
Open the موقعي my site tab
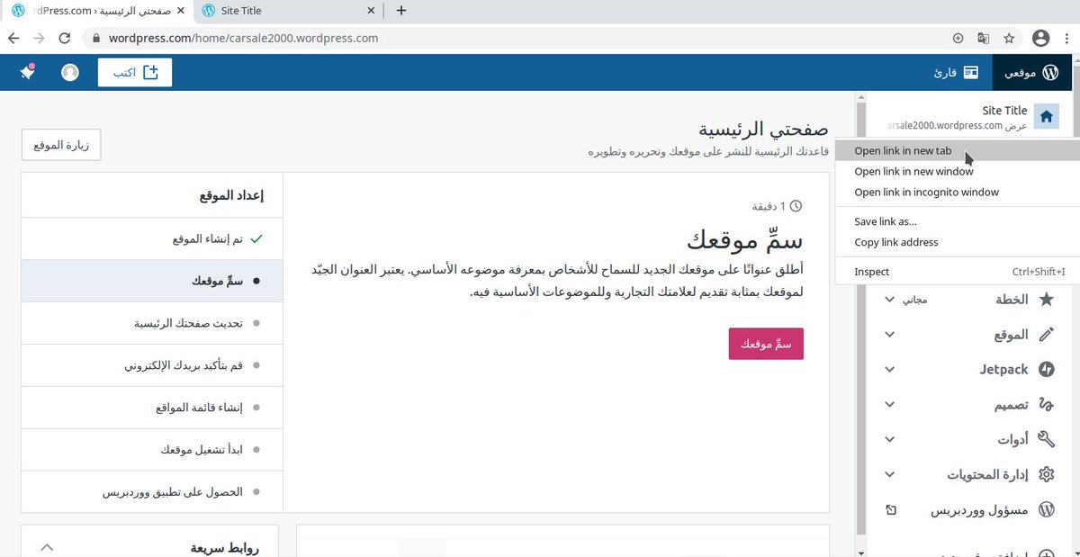[1032, 72]
